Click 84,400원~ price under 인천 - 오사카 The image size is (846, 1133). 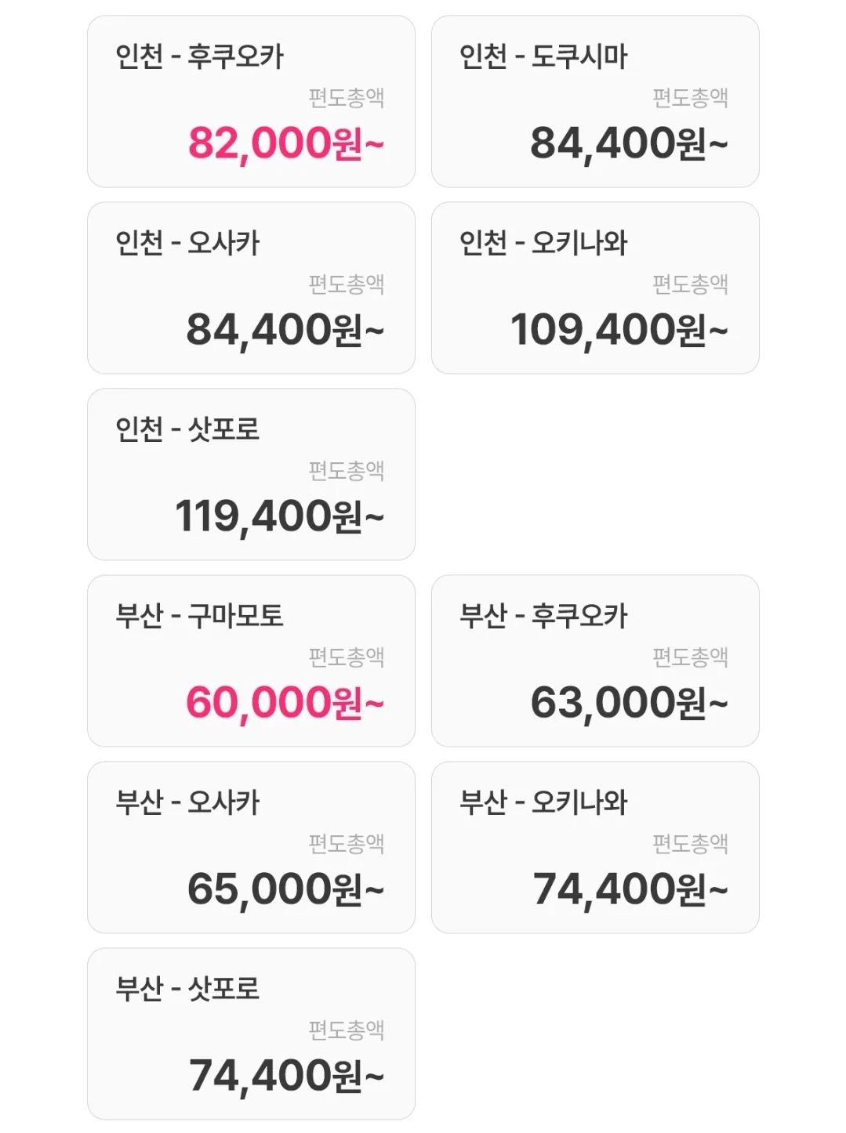pos(285,330)
